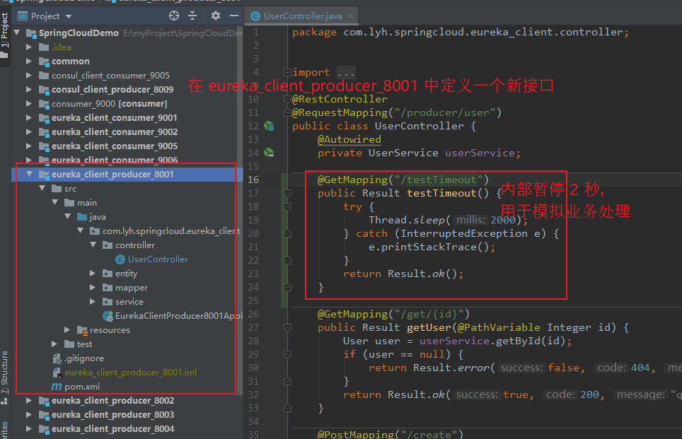Select consul_client_consumer_9005 module
The image size is (682, 439).
(x=110, y=75)
